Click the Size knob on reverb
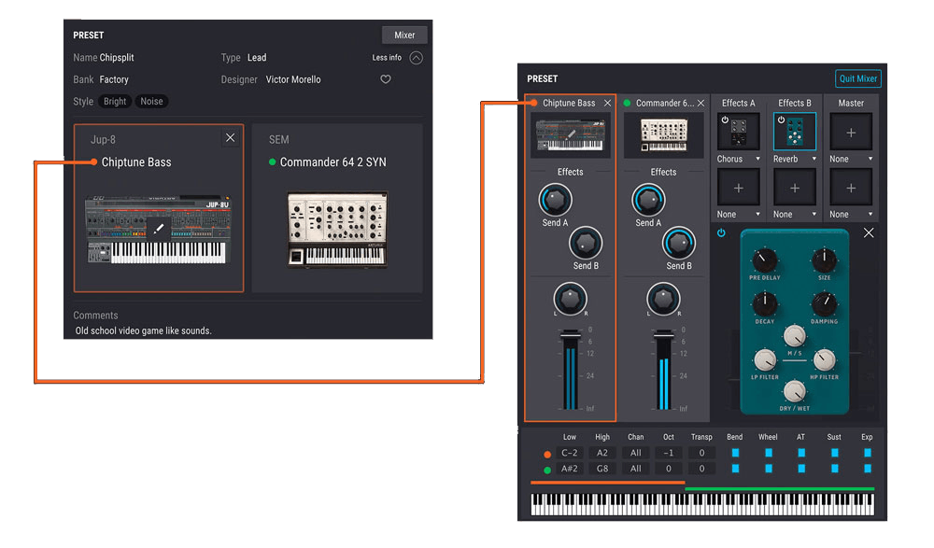934x548 pixels. pos(825,260)
